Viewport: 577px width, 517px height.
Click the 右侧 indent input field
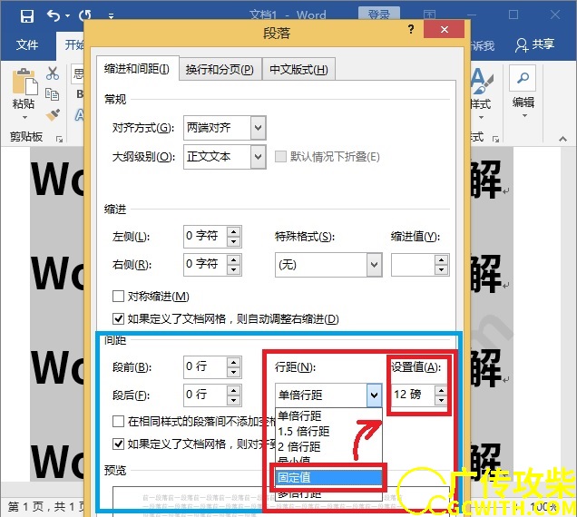point(205,265)
